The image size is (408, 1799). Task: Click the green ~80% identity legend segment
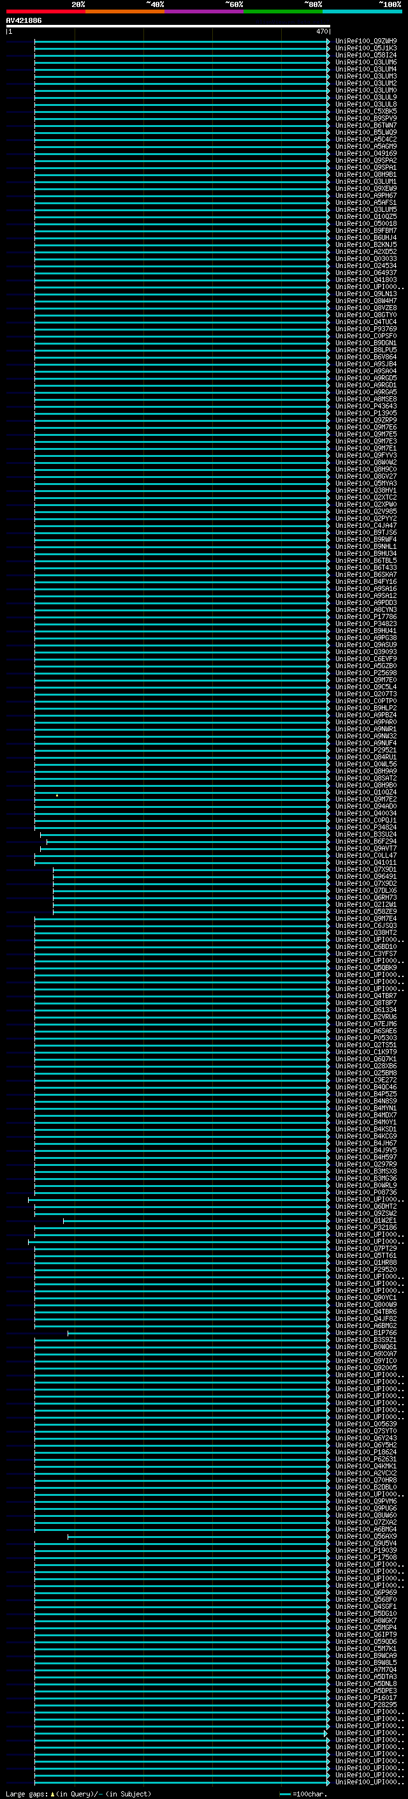point(283,11)
